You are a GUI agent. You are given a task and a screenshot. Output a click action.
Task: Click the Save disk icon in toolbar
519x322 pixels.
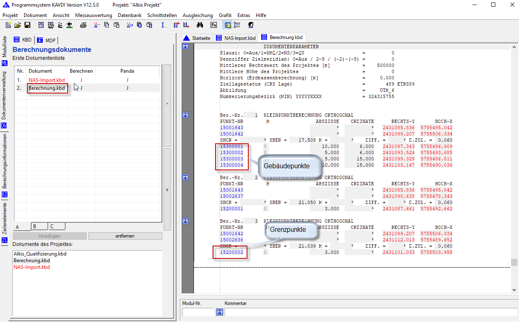click(27, 25)
